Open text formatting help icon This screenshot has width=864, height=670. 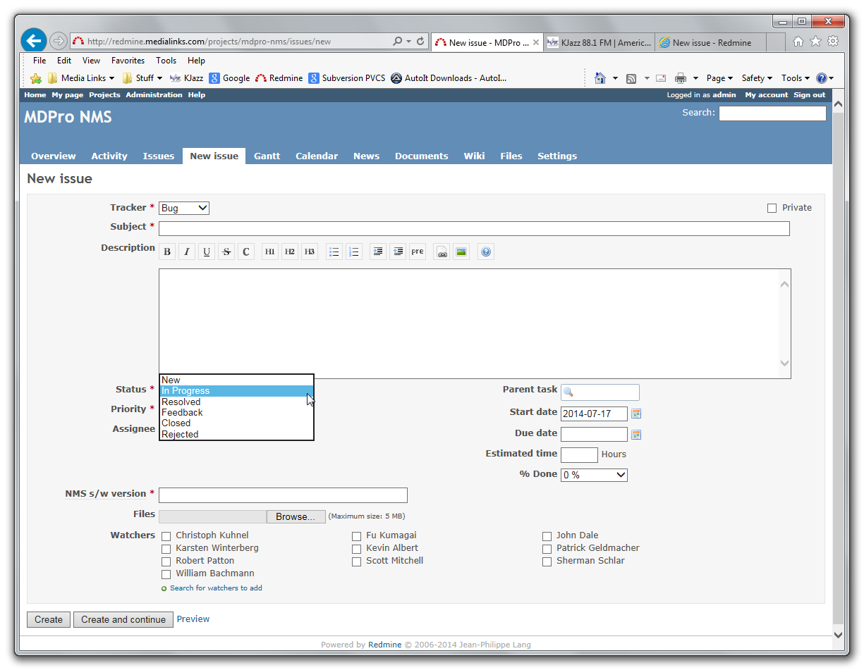(x=486, y=252)
